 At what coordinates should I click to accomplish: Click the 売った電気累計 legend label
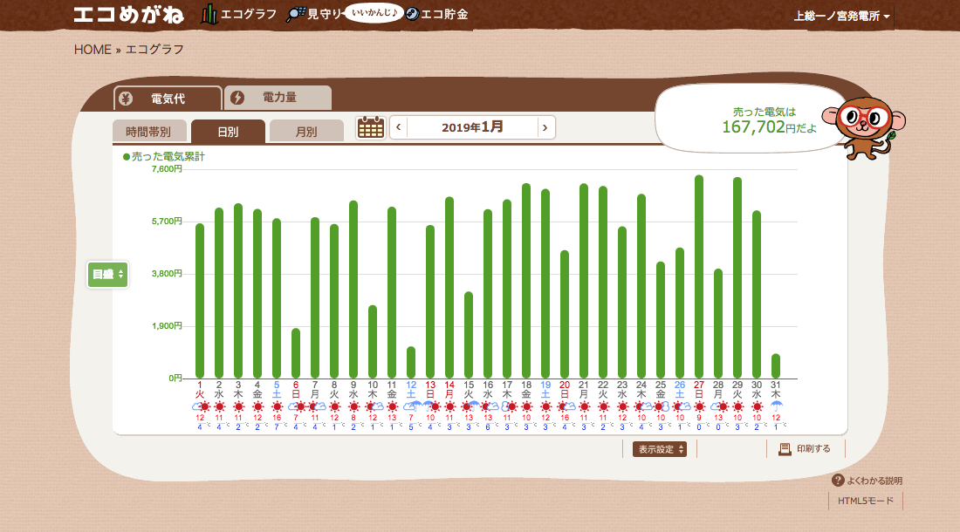tap(164, 156)
